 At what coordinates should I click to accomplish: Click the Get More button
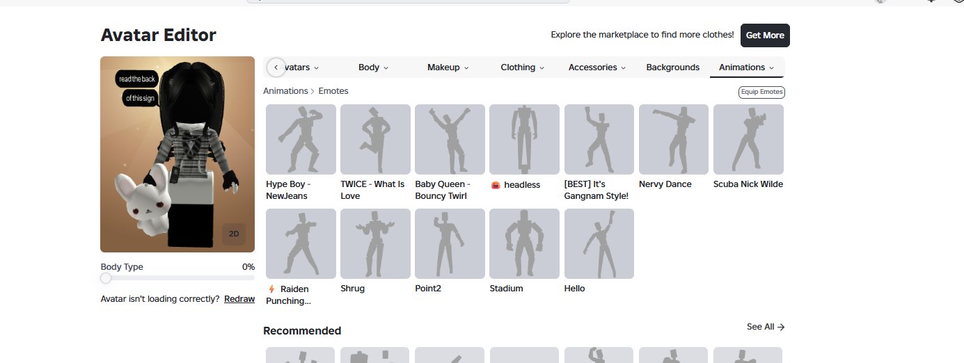(x=765, y=35)
